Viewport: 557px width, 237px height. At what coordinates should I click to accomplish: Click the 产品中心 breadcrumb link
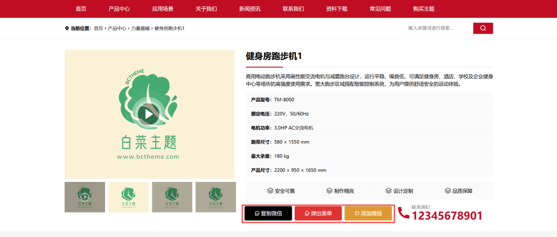(x=117, y=28)
